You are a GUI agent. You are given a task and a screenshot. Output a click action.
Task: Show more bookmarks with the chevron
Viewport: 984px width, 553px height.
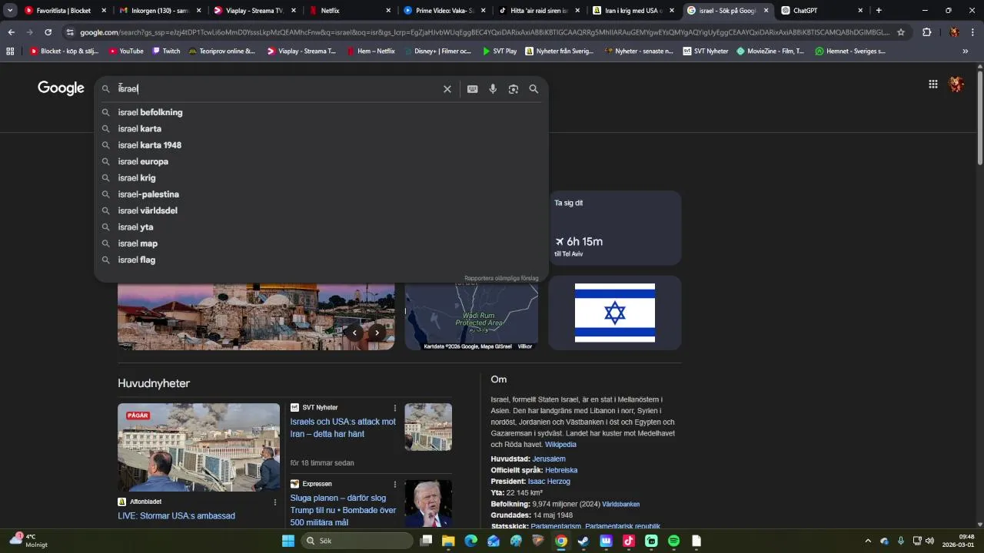click(x=966, y=51)
